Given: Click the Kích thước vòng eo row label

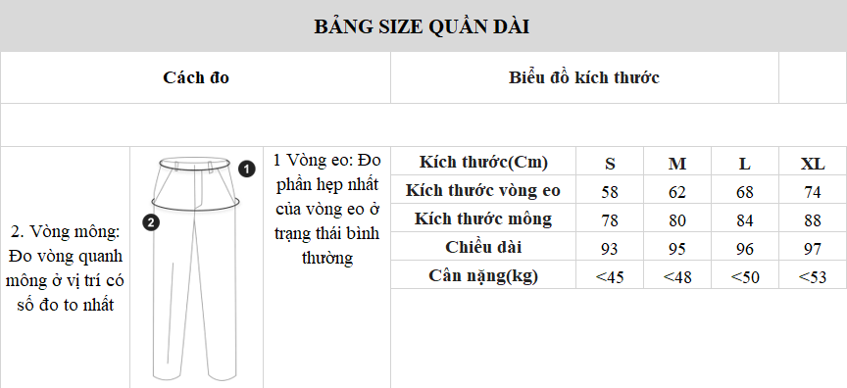Looking at the screenshot, I should click(483, 190).
